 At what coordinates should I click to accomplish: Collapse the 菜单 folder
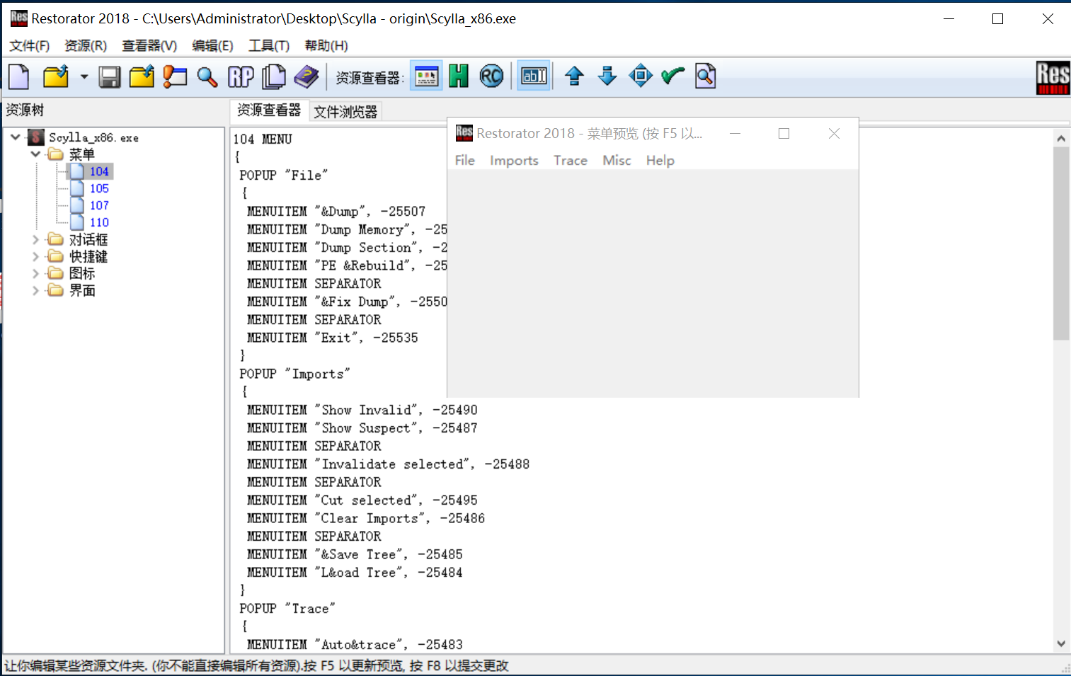35,154
